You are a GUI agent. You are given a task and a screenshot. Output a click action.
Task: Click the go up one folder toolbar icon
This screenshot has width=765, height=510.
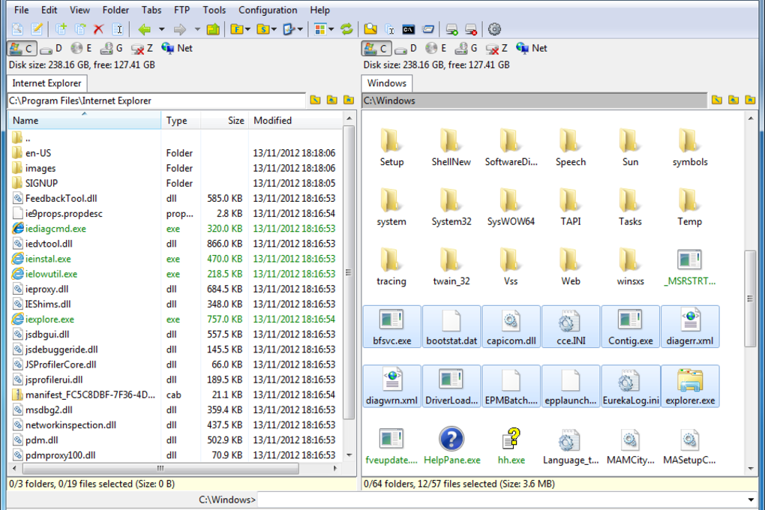pyautogui.click(x=213, y=29)
